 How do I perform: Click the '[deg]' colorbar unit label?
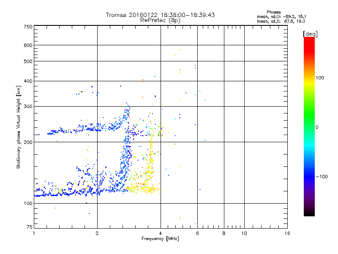click(310, 34)
